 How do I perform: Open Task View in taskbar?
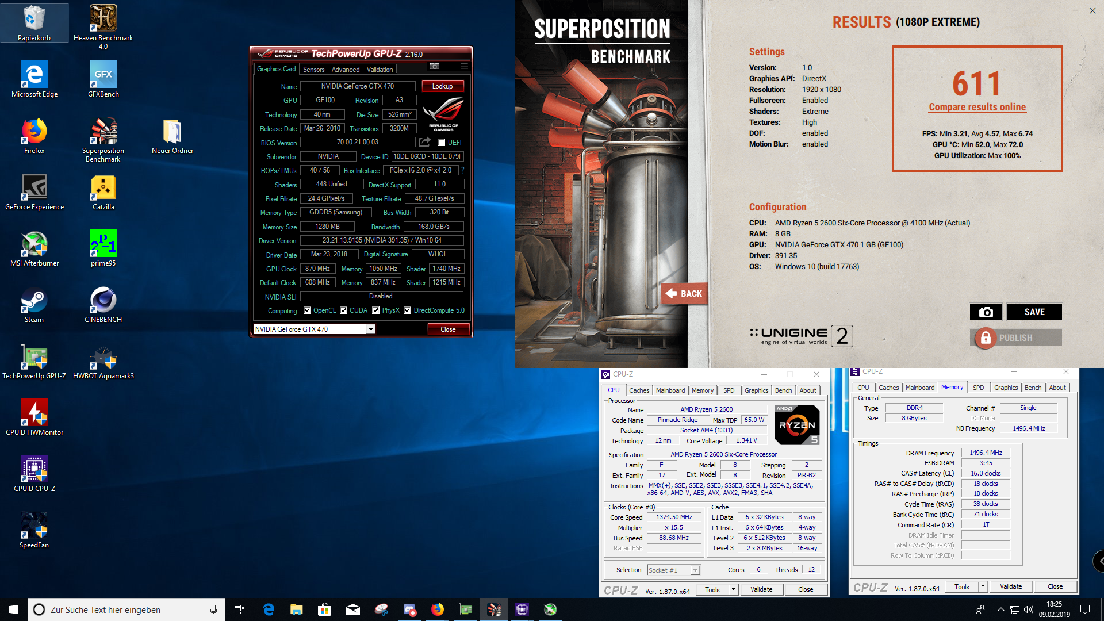coord(239,609)
